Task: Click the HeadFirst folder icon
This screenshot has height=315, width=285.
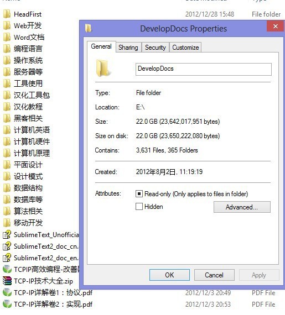Action: click(x=7, y=14)
